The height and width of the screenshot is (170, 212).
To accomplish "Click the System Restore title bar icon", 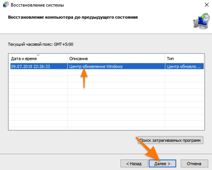I will [x=6, y=5].
